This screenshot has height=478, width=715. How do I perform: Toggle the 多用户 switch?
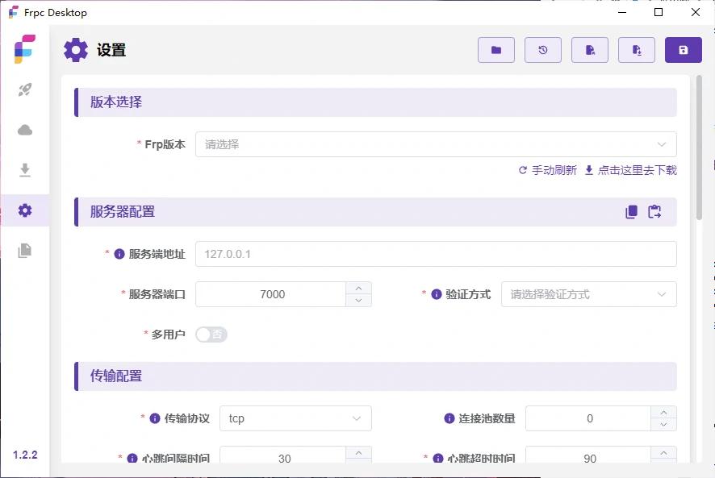click(211, 335)
